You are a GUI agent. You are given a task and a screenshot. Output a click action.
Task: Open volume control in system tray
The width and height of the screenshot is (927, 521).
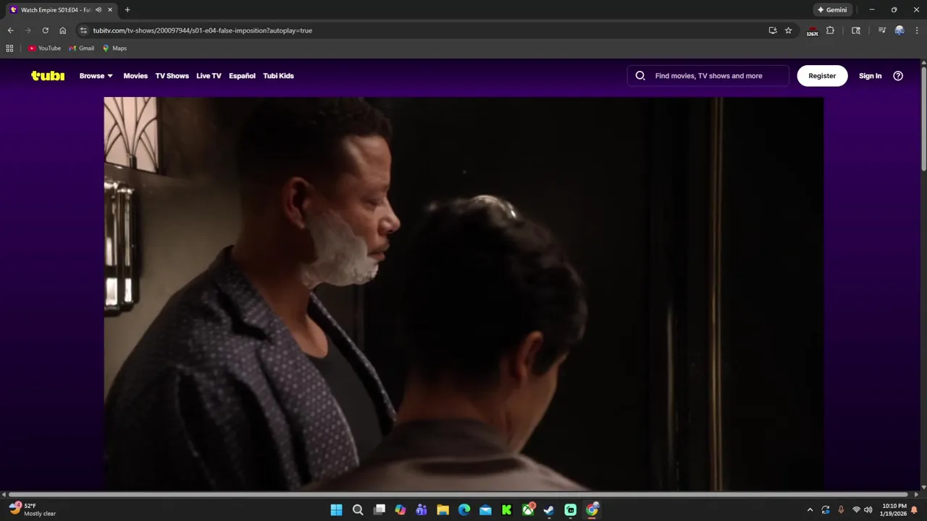868,510
